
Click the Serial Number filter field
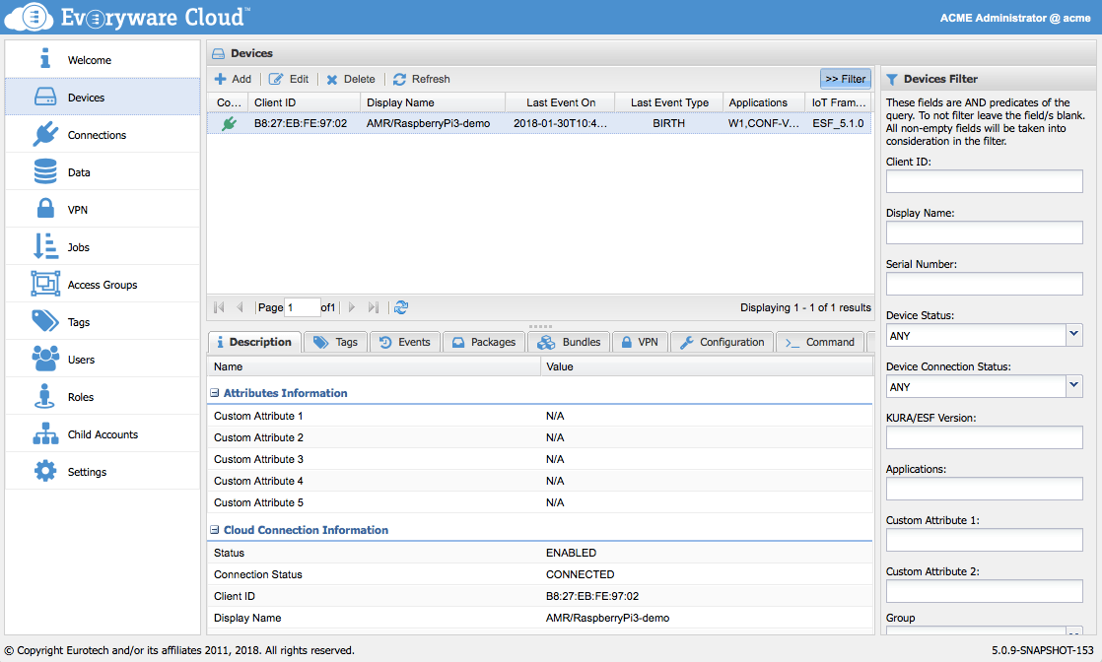point(984,283)
